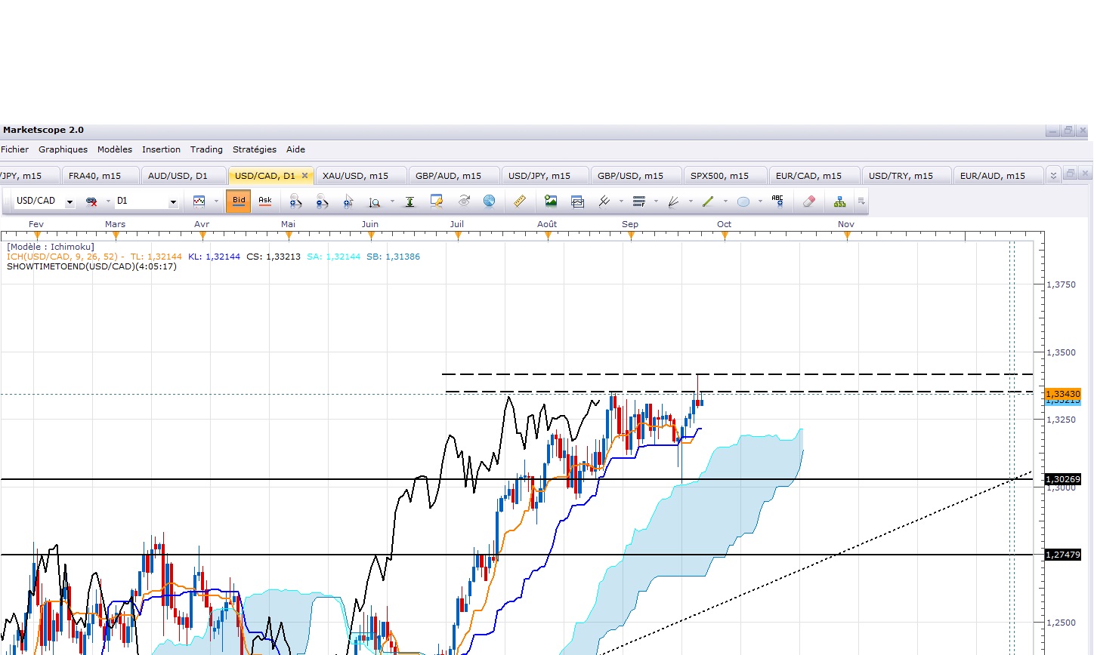Switch to the GBP/USD, m15 tab
Viewport: 1094px width, 655px height.
635,176
